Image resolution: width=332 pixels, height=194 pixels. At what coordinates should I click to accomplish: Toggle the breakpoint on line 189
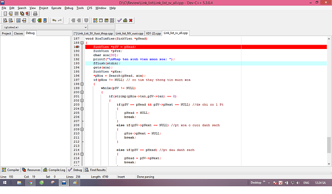pyautogui.click(x=77, y=47)
